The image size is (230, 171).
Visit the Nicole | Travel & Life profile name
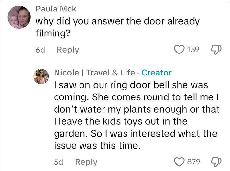[x=94, y=73]
